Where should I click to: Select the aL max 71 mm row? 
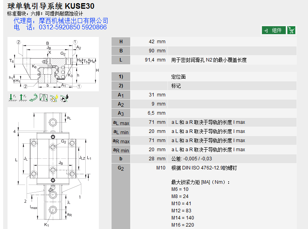click(x=204, y=122)
